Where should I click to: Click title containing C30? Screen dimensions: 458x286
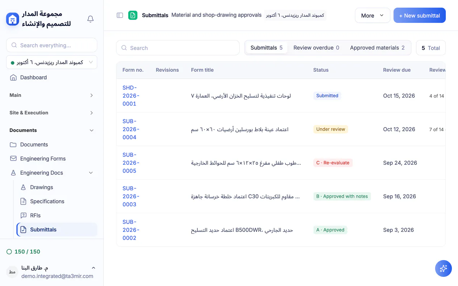[x=245, y=196]
